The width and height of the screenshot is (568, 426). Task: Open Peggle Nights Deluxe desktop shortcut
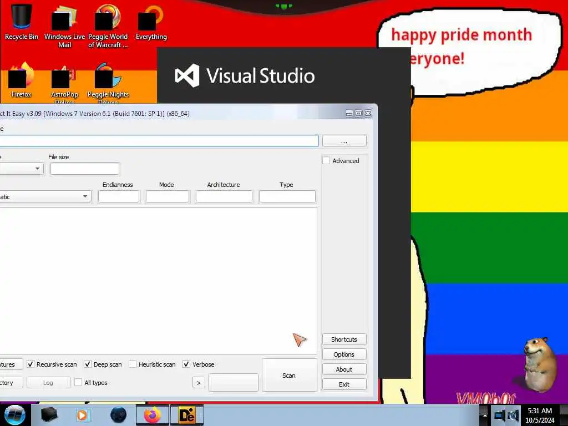[x=108, y=84]
